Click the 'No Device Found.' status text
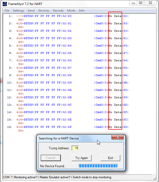The image size is (159, 182). click(52, 166)
